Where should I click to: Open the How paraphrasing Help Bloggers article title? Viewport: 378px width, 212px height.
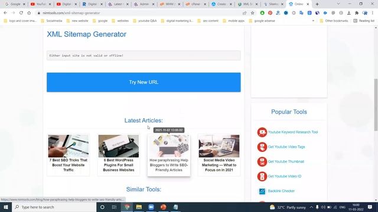[169, 165]
